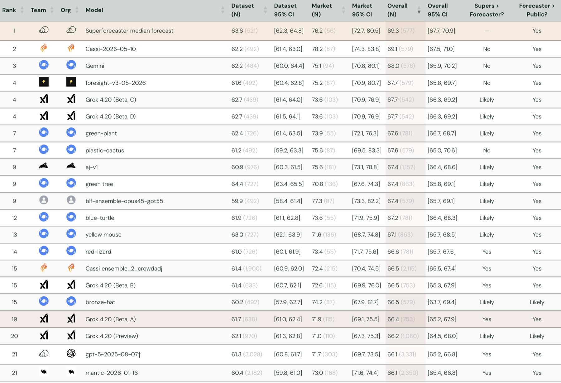Click the xAI Team logo for Grok 4.20 (Beta, C)
Image resolution: width=561 pixels, height=383 pixels.
point(44,99)
